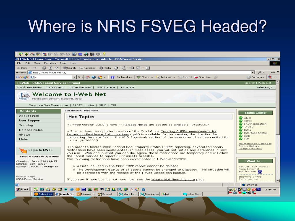Open the Corporate Data Warehouse tab
Viewport: 295px width, 221px height.
click(48, 105)
